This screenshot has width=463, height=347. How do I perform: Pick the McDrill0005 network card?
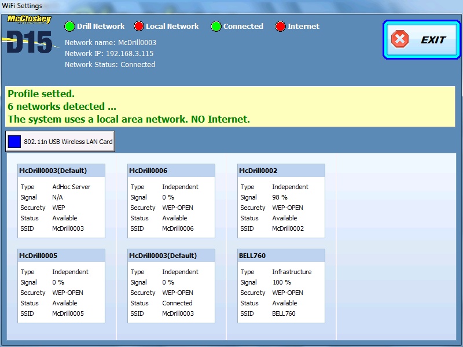tap(61, 286)
